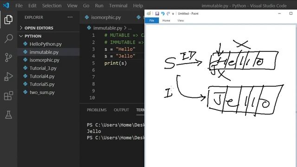Screen dimensions: 297x167
Task: Open two_sum.py in the explorer
Action: click(42, 92)
